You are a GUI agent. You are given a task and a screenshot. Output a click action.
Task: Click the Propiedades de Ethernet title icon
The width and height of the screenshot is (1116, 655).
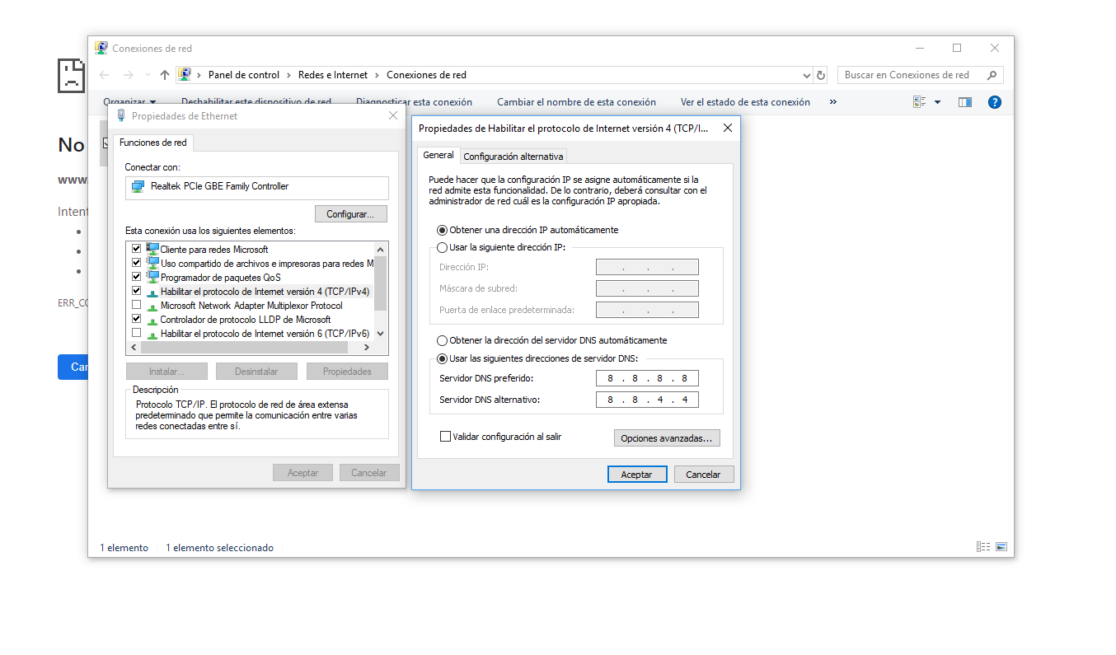[122, 116]
